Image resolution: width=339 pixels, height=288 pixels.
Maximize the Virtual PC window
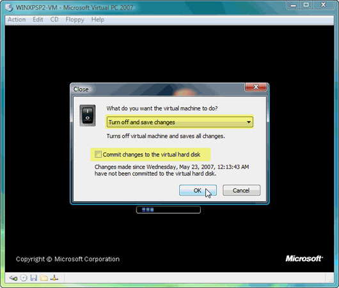[x=306, y=4]
